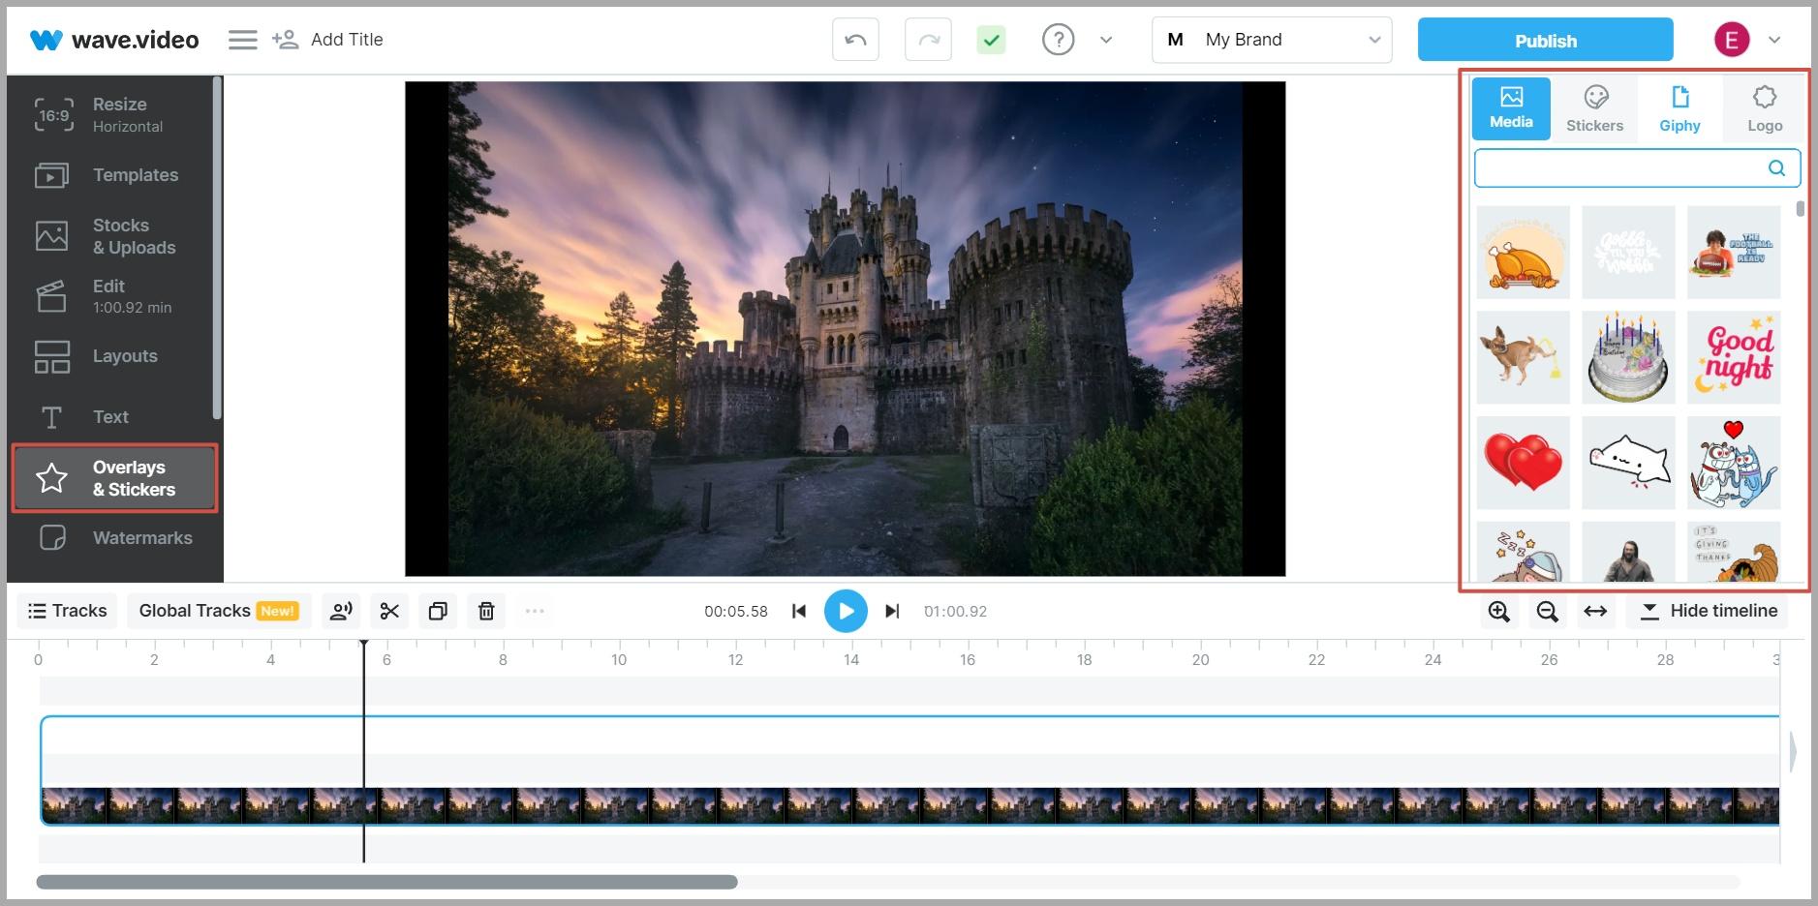
Task: Click the duplicate clip icon
Action: (x=438, y=611)
